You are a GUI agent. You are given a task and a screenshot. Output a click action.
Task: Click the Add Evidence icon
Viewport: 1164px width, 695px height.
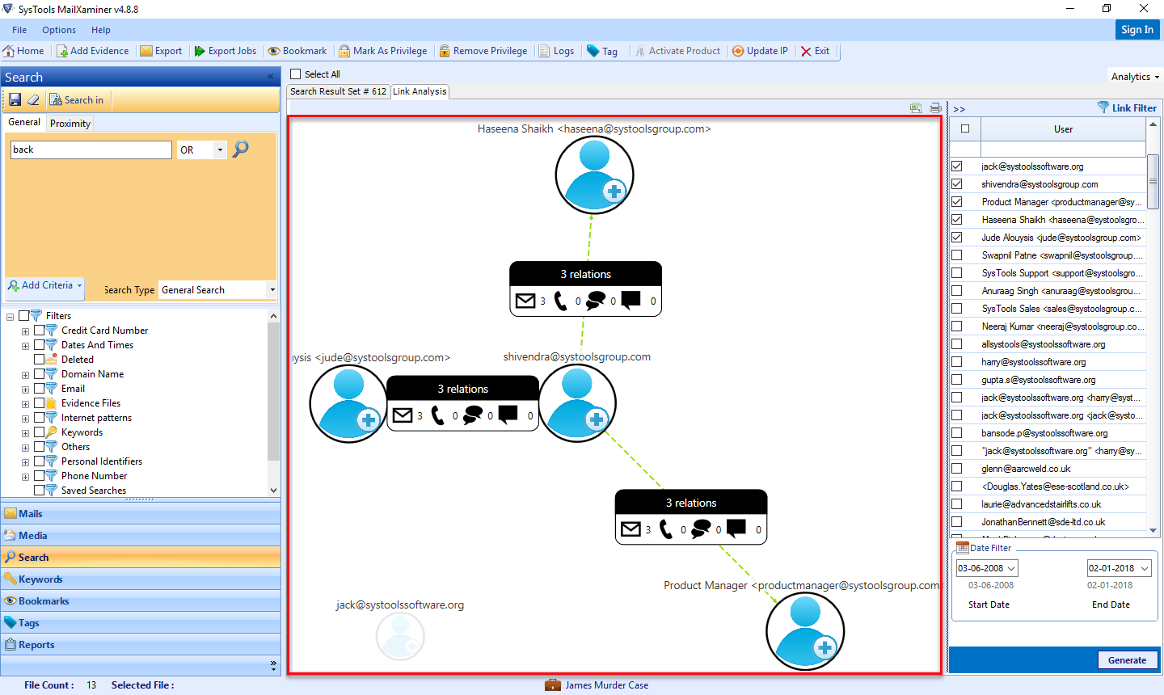pyautogui.click(x=62, y=51)
